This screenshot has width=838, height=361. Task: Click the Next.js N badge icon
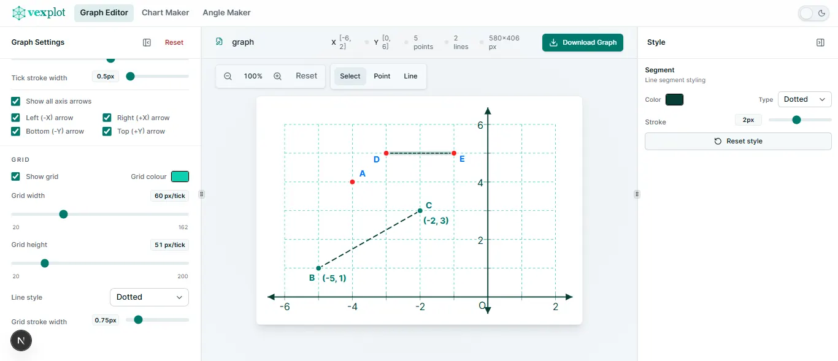21,340
